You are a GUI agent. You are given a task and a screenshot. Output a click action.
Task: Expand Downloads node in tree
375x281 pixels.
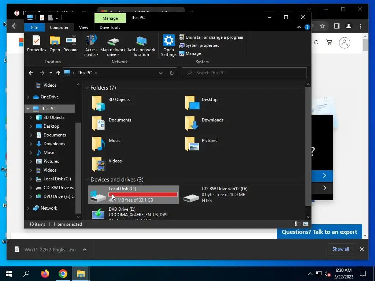(x=31, y=144)
